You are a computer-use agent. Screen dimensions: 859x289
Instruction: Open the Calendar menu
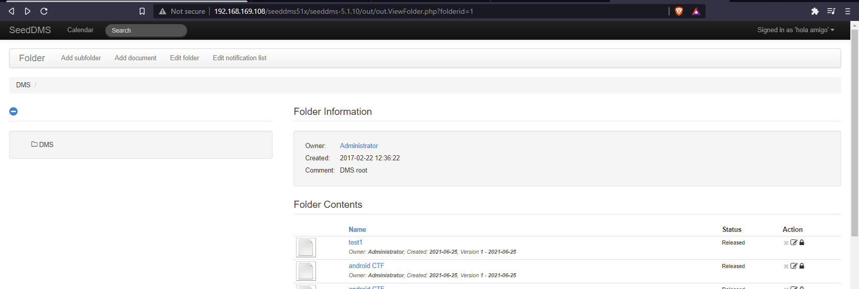(x=80, y=30)
